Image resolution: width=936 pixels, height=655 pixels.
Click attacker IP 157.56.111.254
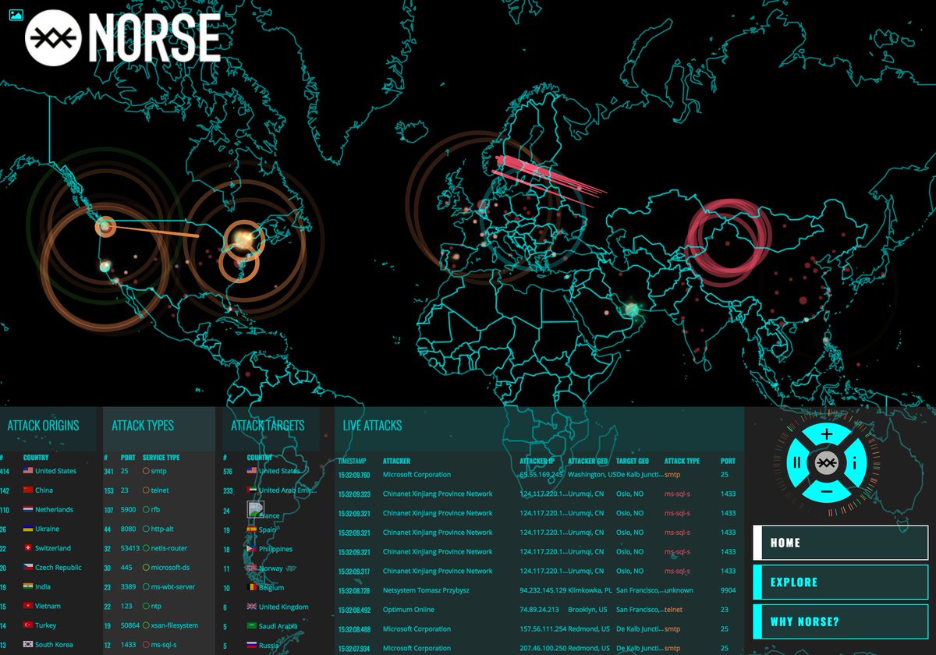[543, 629]
